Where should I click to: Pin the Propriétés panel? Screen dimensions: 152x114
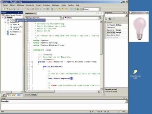pos(124,12)
